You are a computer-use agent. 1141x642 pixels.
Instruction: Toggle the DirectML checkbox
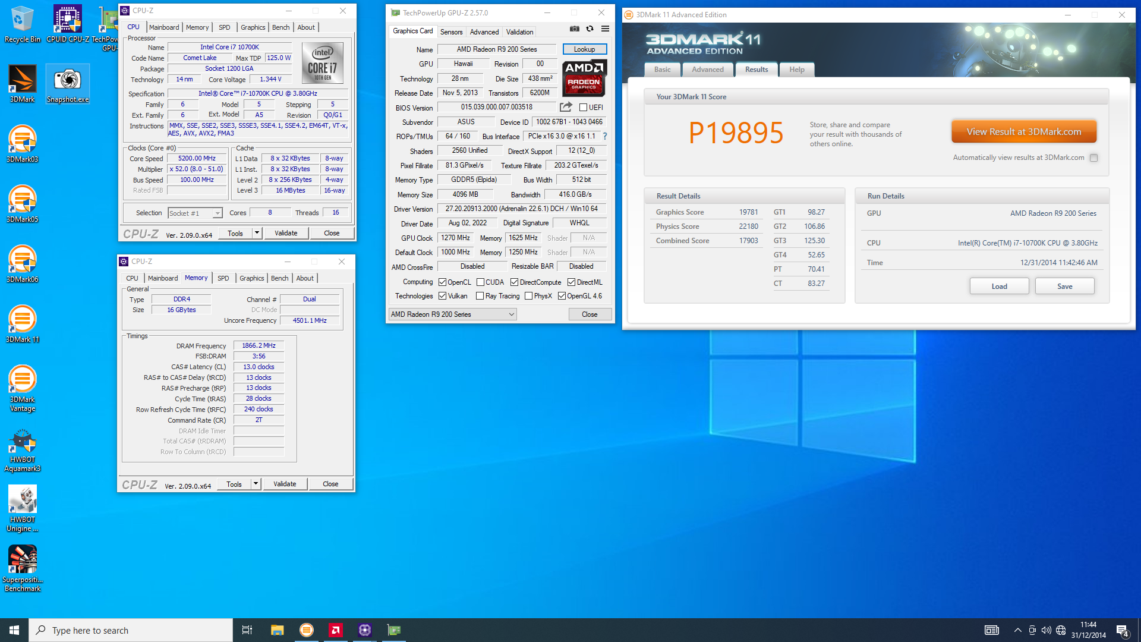[x=571, y=282]
